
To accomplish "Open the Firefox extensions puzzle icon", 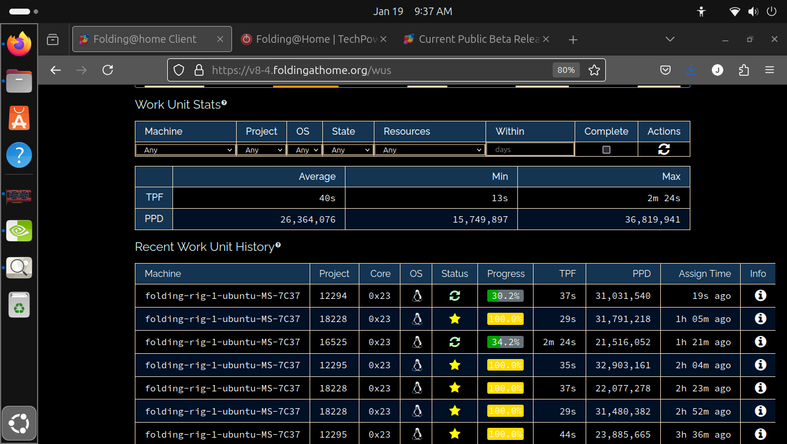I will (x=744, y=70).
